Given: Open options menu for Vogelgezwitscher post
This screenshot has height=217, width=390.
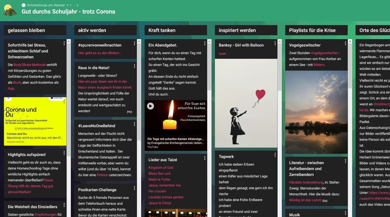Looking at the screenshot, I should pos(345,43).
